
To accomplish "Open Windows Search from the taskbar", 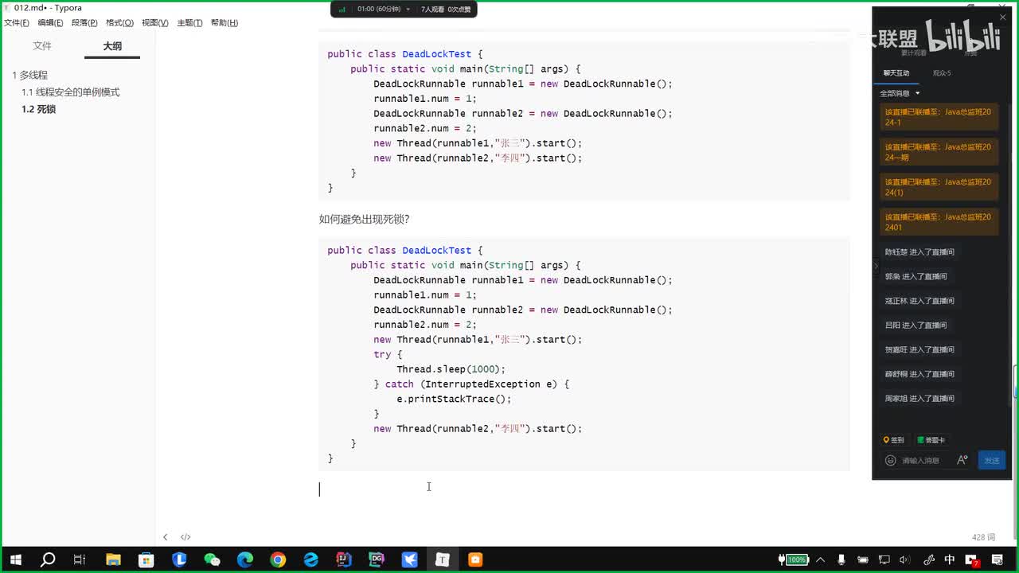I will tap(48, 559).
